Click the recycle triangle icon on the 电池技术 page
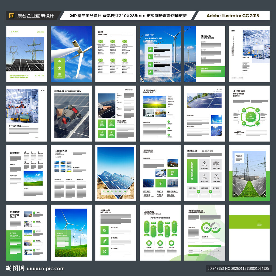Viewport: 276px width, 276px height. pos(150,72)
